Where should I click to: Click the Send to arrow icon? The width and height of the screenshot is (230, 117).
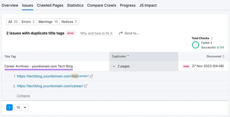[x=121, y=33]
